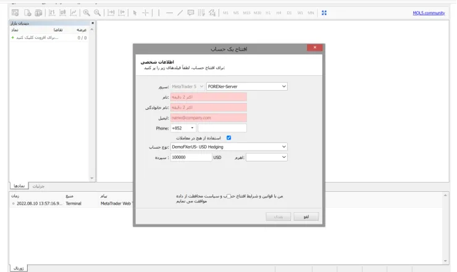
Task: Click the Market Watch scrollbar down arrow
Action: (x=92, y=178)
